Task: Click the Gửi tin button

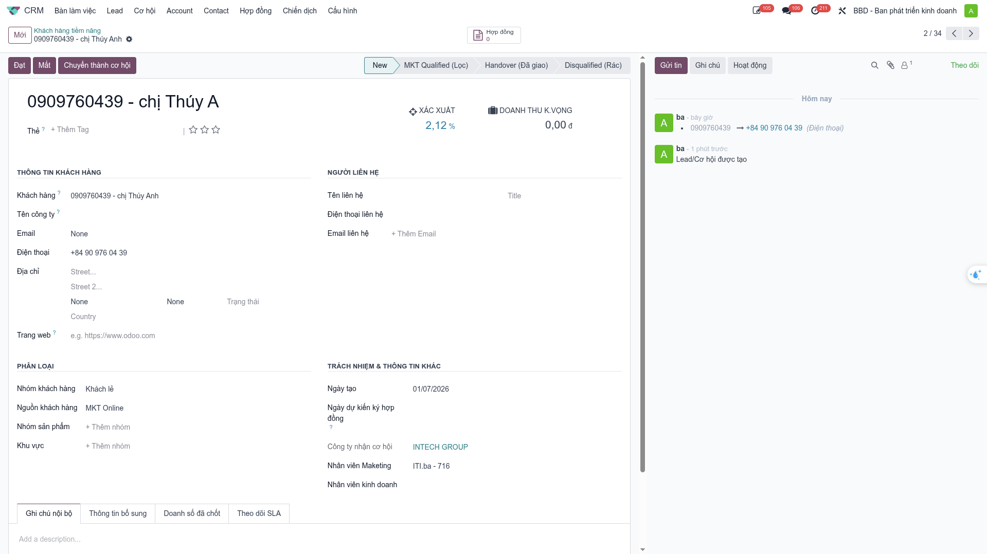Action: [671, 65]
